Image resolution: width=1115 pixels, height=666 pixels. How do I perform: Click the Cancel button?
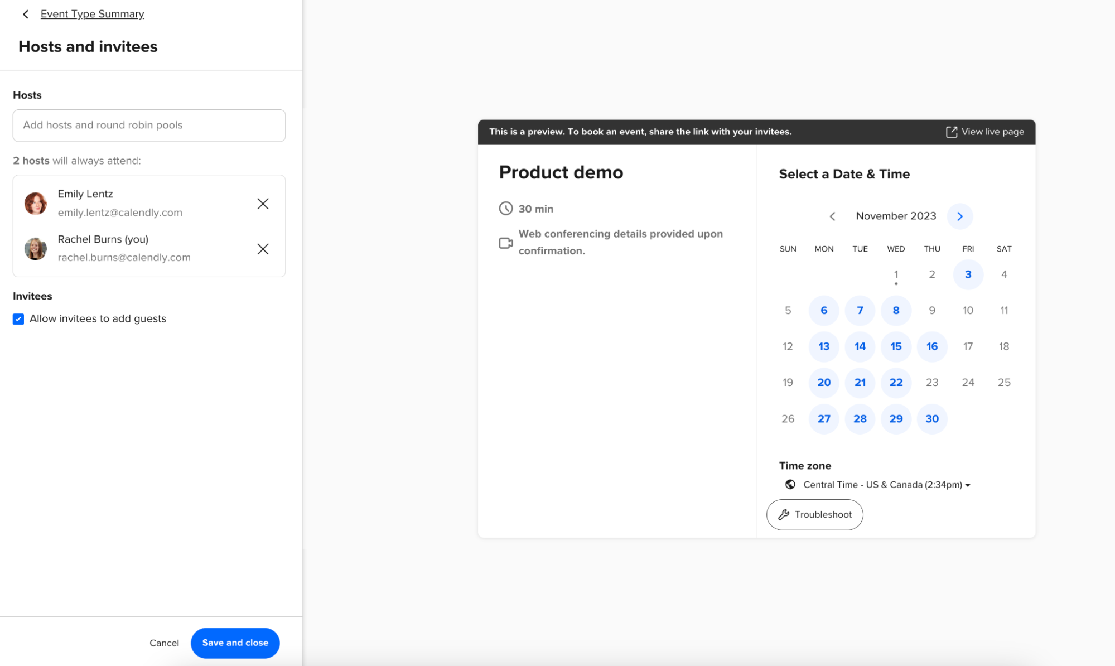[164, 643]
